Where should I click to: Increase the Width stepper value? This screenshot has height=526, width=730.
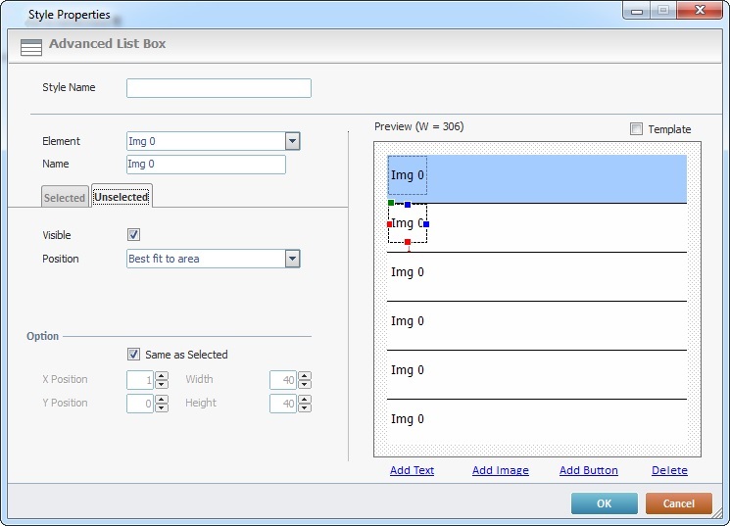point(305,376)
